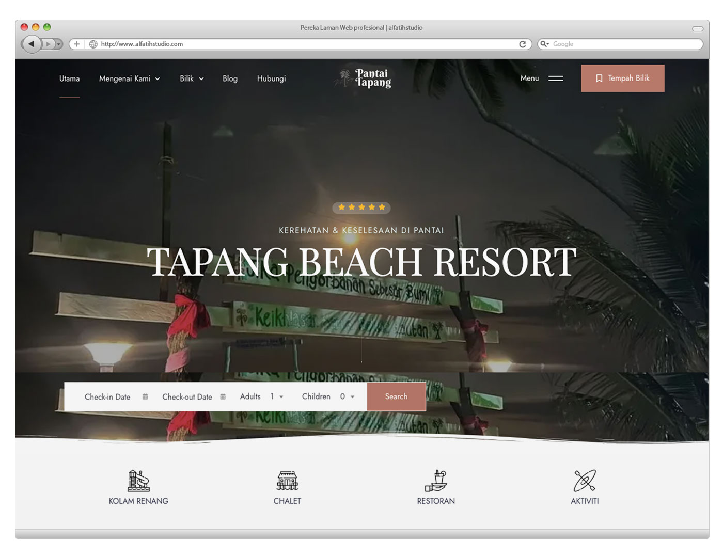Select the Utama navigation item
Image resolution: width=723 pixels, height=556 pixels.
(x=69, y=78)
